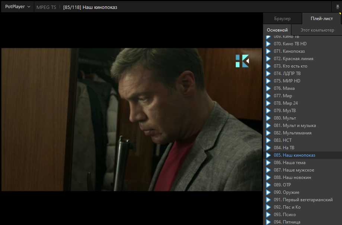Select channel 092. Пес и Ко

[x=303, y=207]
